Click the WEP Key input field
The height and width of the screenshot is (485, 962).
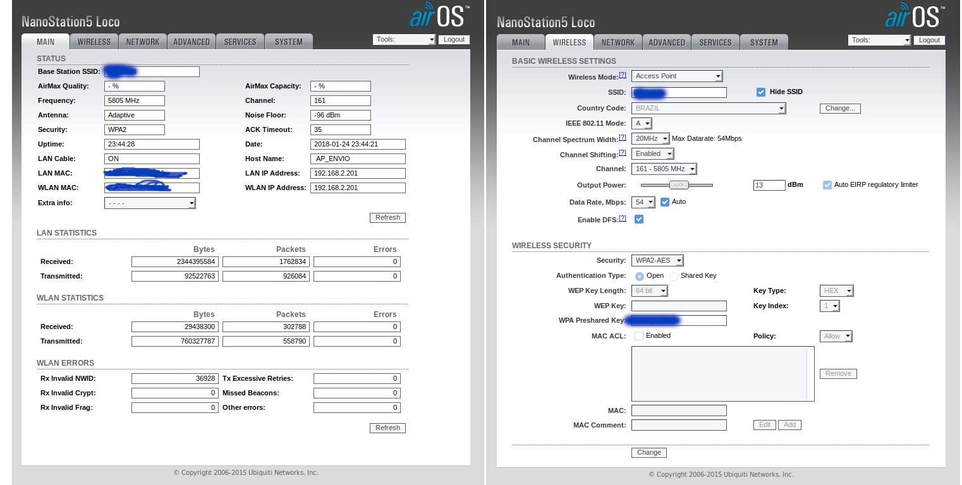(679, 306)
